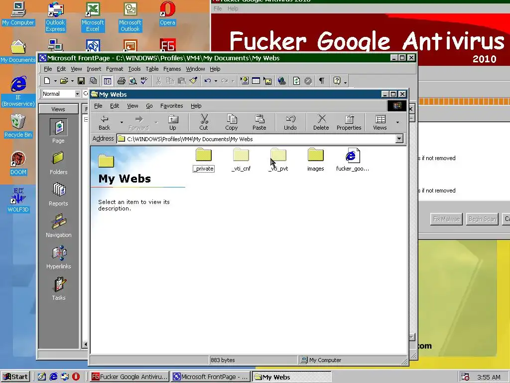Toggle the Folder List icon in FrontPage toolbar
The width and height of the screenshot is (510, 383).
click(108, 80)
